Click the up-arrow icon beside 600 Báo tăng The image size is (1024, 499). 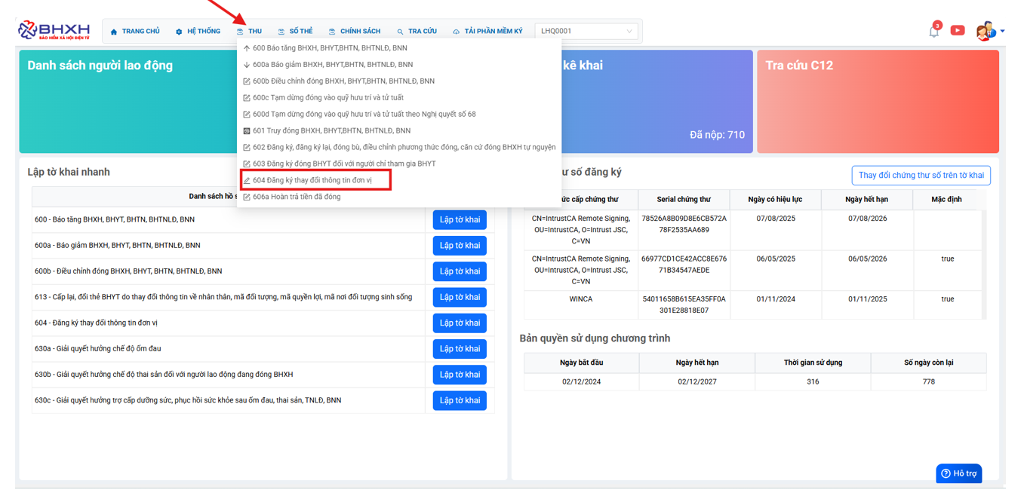(x=247, y=48)
